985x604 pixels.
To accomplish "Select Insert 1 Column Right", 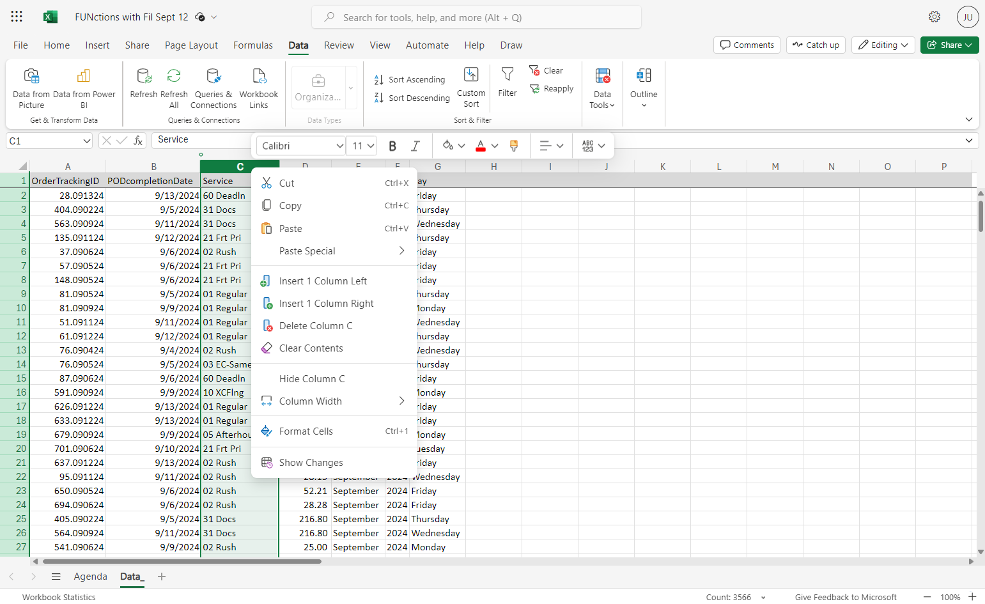I will (334, 304).
